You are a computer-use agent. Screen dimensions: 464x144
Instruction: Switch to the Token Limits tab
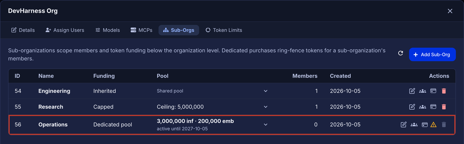224,30
